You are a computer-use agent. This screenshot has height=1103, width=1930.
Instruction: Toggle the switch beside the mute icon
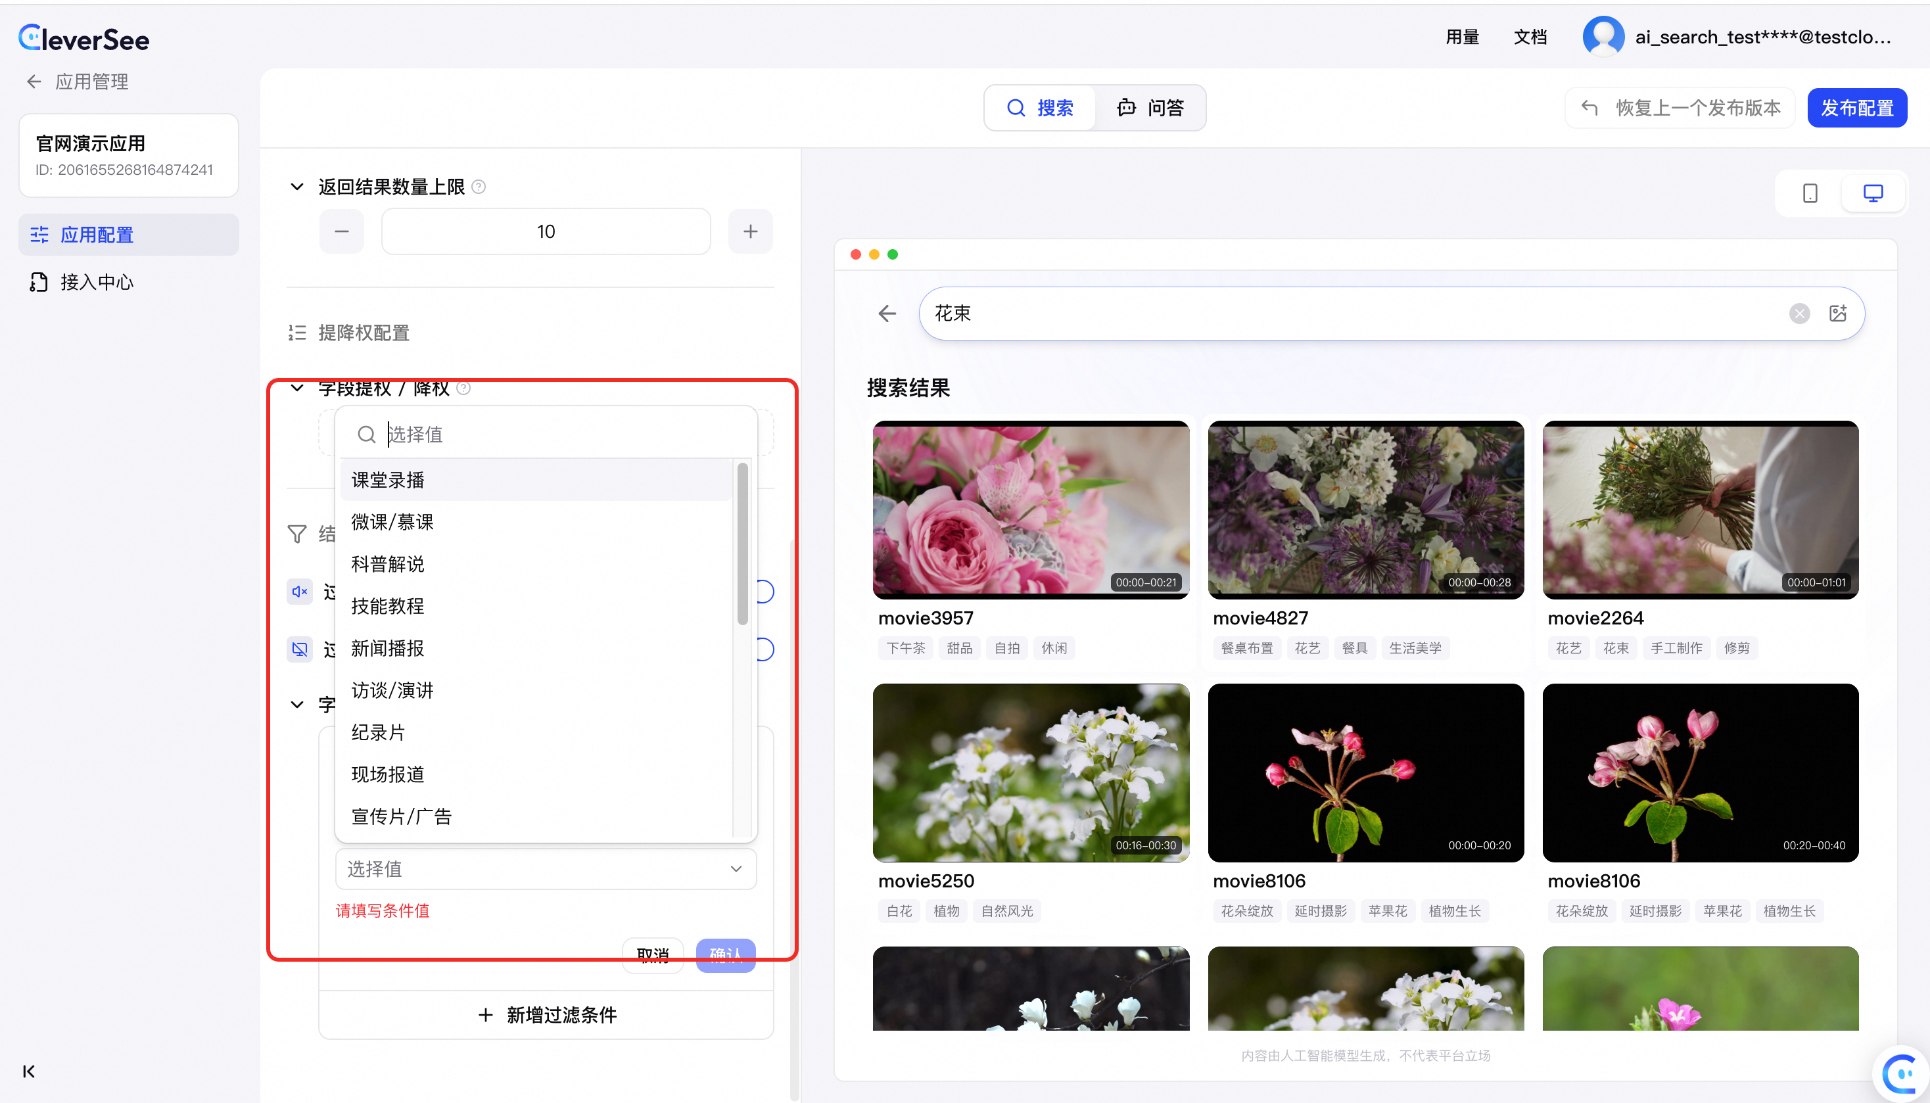pos(765,592)
